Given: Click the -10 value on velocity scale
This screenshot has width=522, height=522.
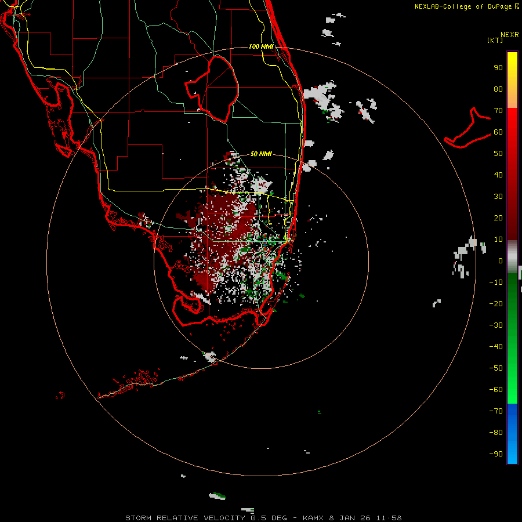Looking at the screenshot, I should point(496,282).
